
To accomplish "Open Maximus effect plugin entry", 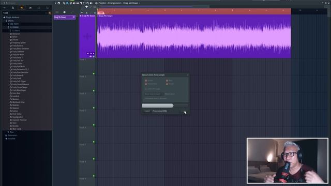I will click(x=16, y=99).
